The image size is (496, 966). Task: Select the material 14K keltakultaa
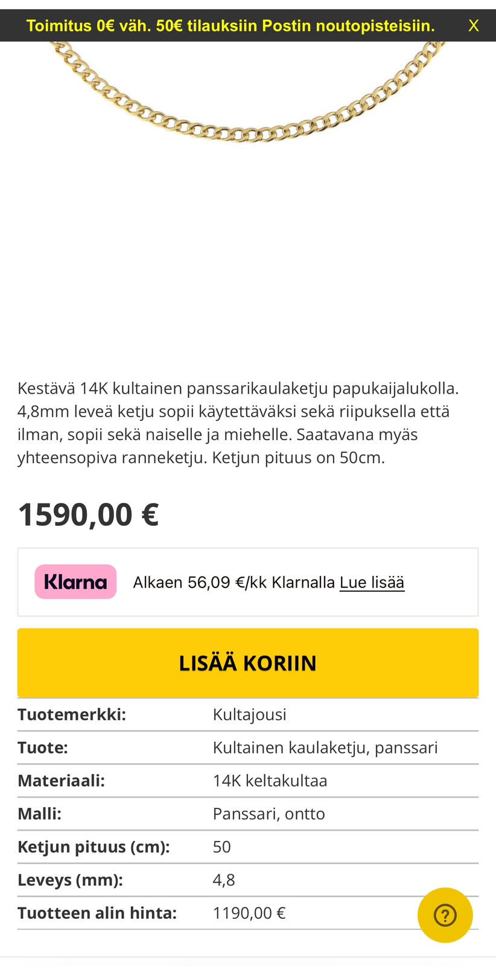[270, 780]
